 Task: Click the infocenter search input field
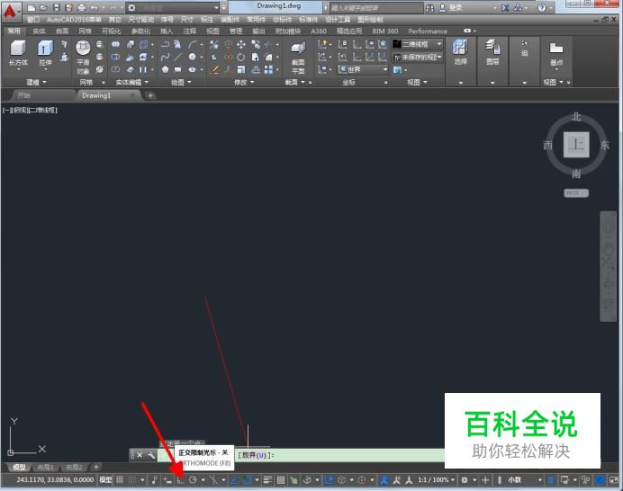tap(375, 8)
